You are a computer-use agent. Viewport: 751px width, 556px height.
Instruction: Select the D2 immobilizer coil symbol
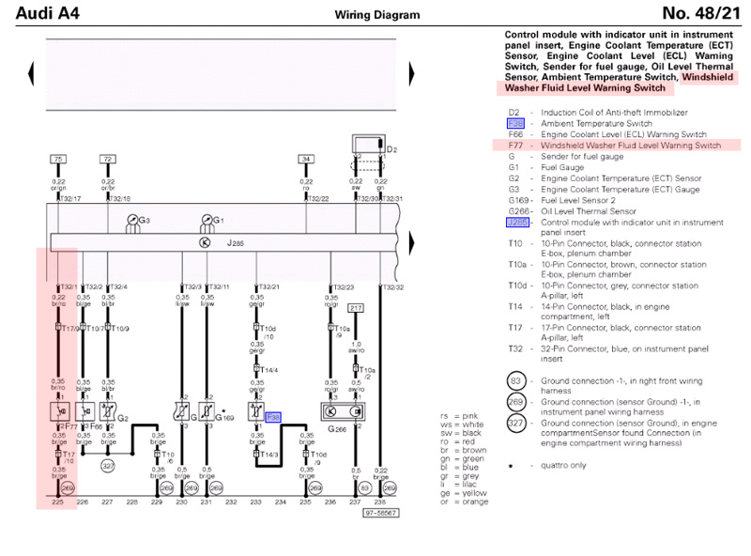[367, 146]
